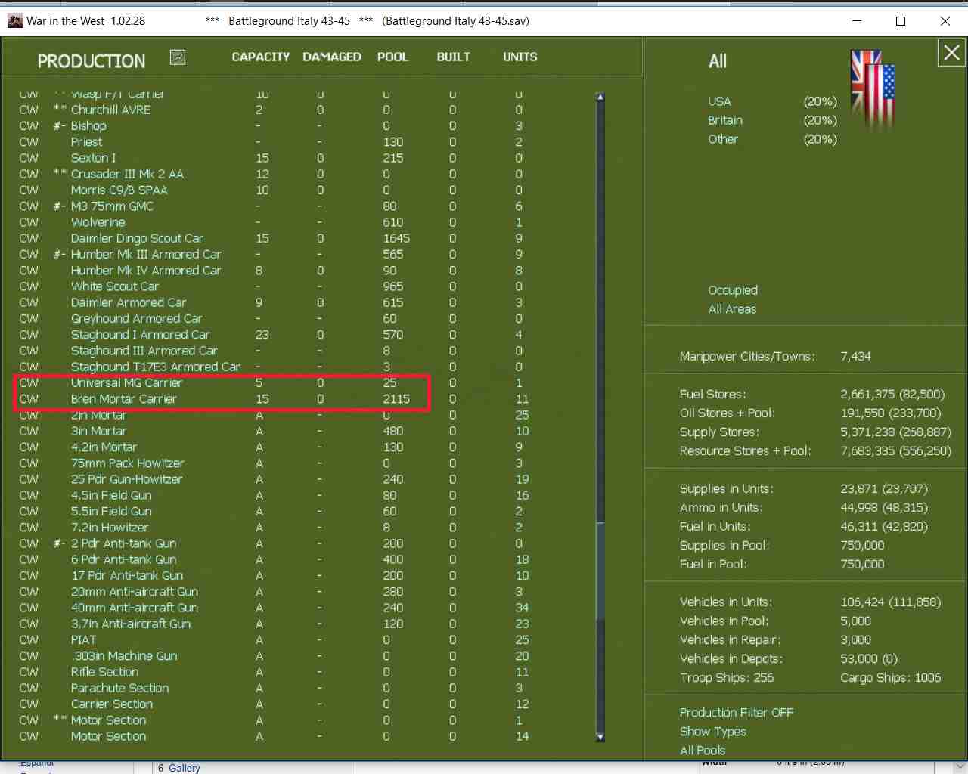Screen dimensions: 968x774
Task: Select the 17 Pdr Anti-tank Gun row
Action: coord(272,575)
